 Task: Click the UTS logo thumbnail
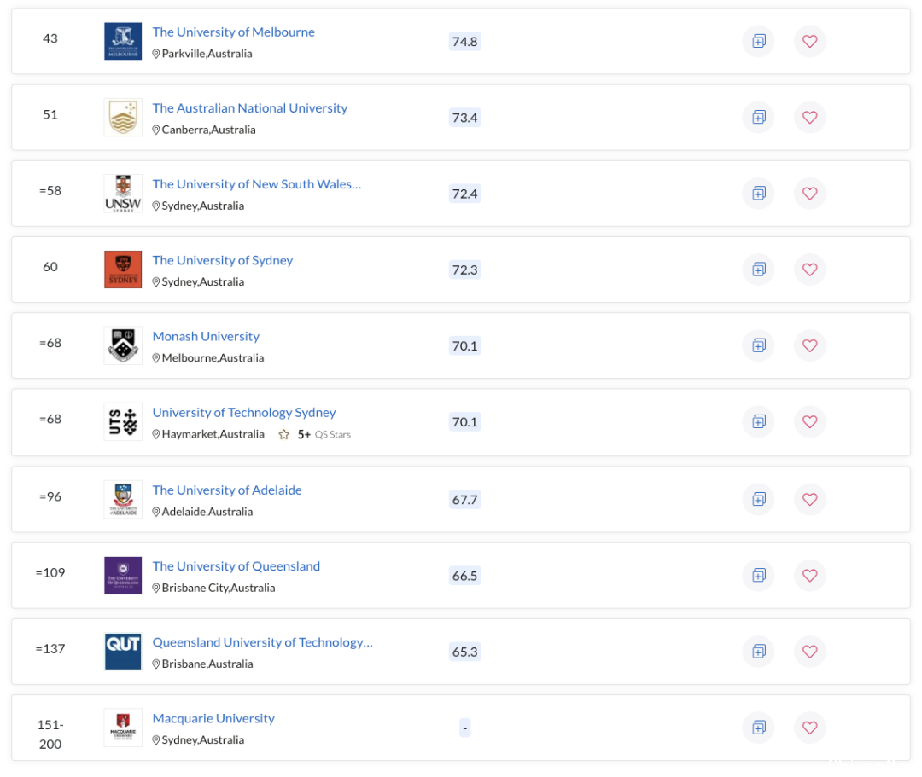tap(123, 421)
